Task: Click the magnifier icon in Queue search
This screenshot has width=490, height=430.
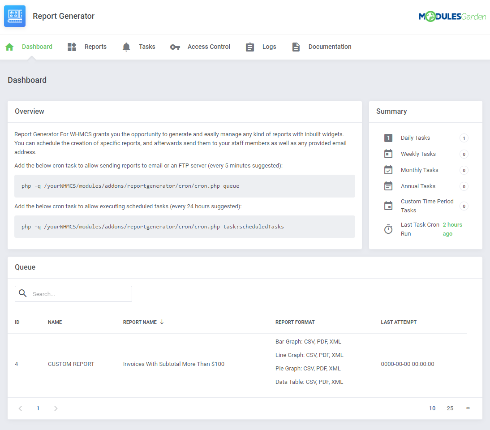Action: coord(23,293)
